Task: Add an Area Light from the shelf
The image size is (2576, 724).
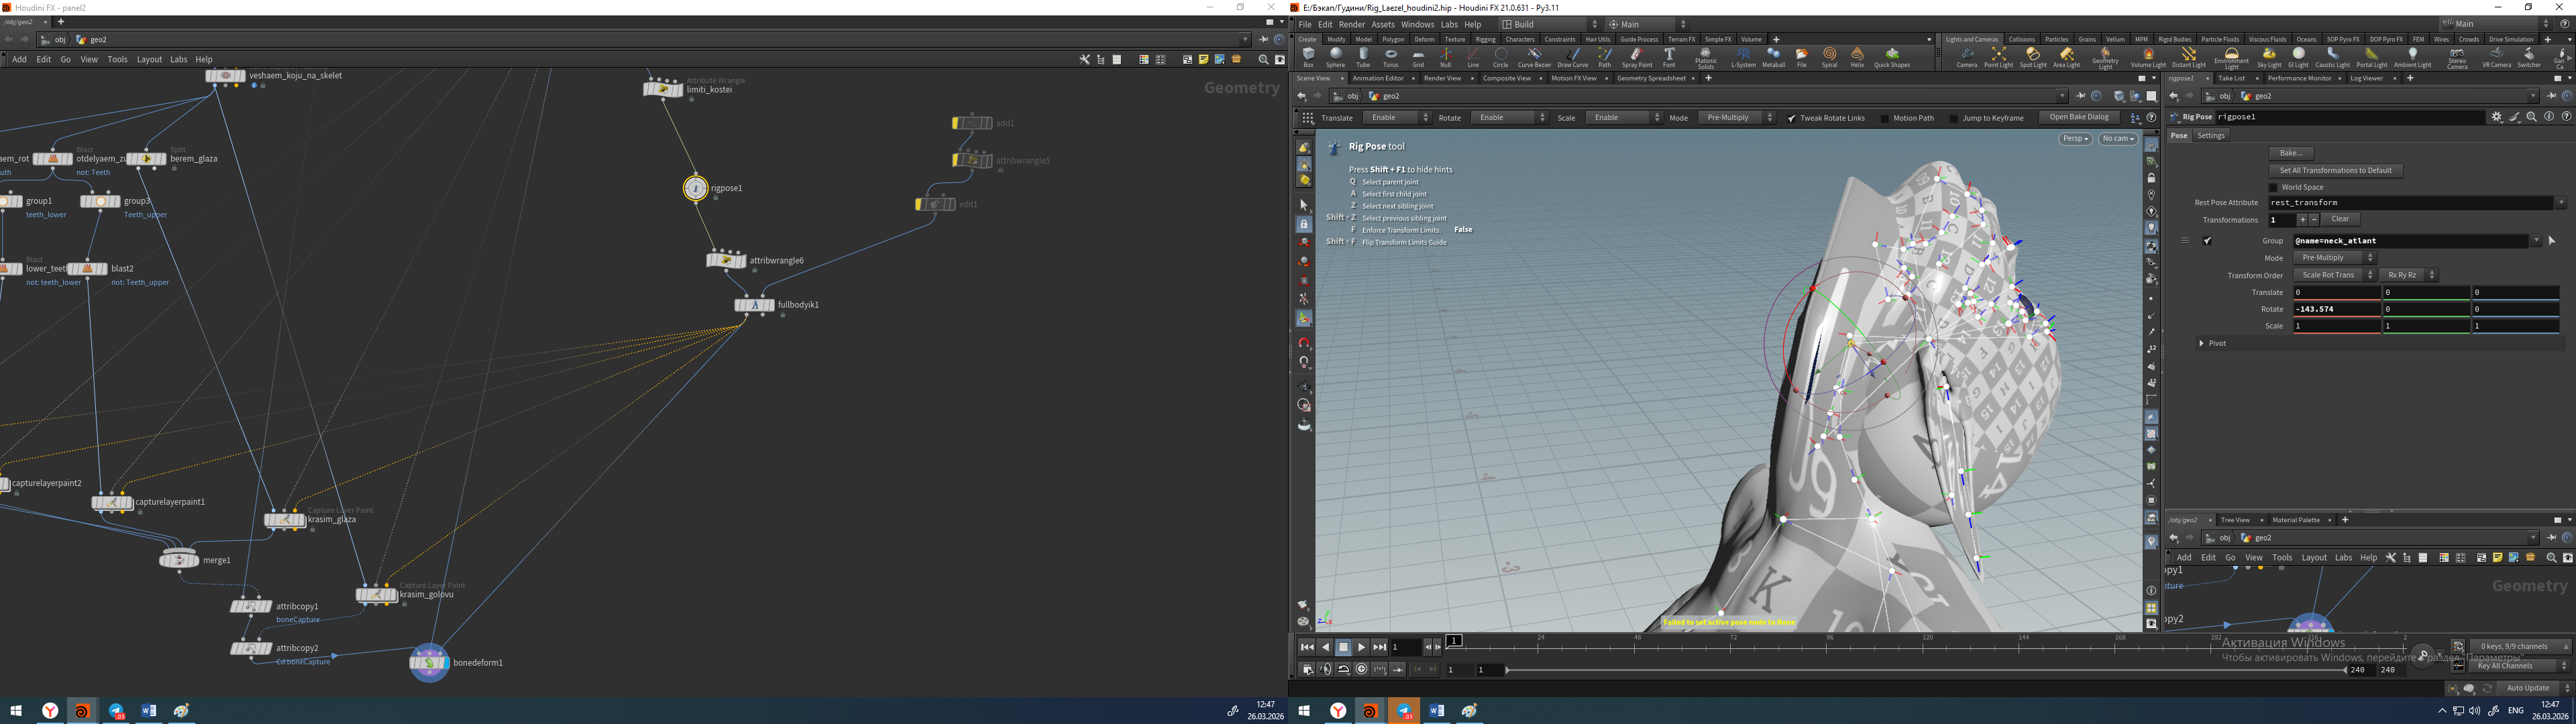Action: [x=2066, y=58]
